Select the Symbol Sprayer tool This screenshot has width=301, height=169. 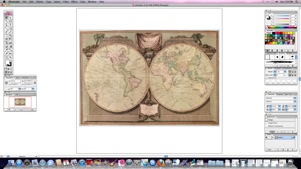pos(6,43)
